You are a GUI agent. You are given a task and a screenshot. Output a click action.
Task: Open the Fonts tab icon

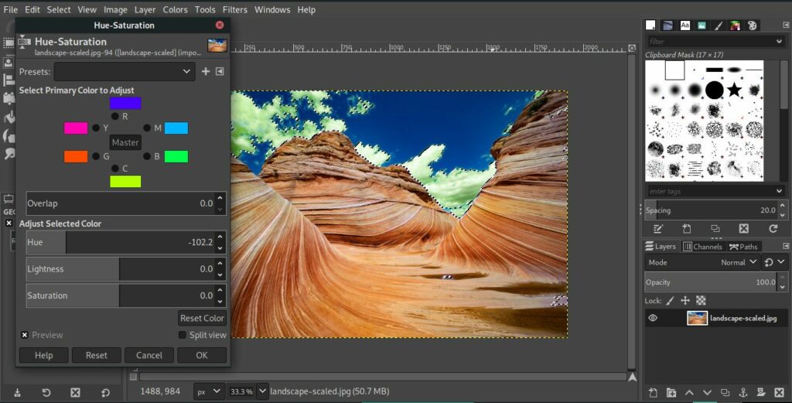pyautogui.click(x=685, y=25)
